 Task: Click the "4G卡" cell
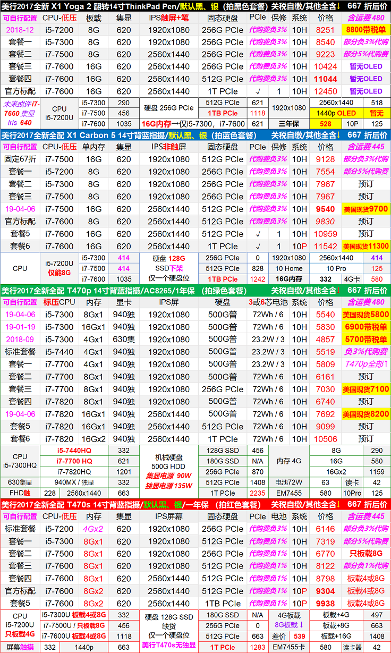point(352,279)
